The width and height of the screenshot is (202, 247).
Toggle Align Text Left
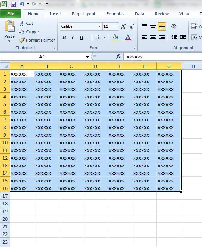click(x=144, y=37)
